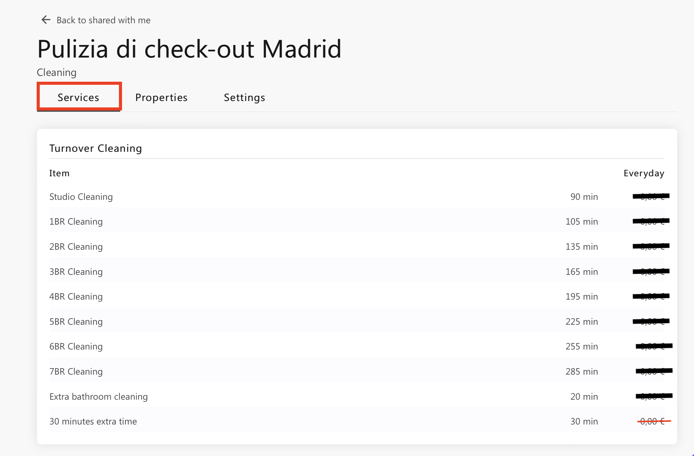Click the 5BR Cleaning row
Image resolution: width=694 pixels, height=456 pixels.
click(x=357, y=322)
